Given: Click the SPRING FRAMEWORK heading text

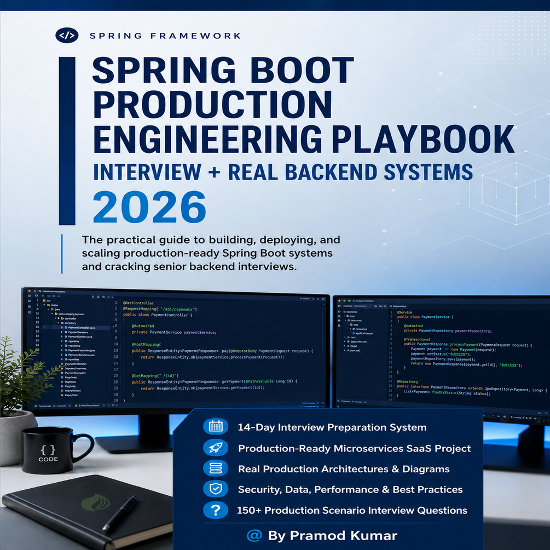Looking at the screenshot, I should point(165,36).
